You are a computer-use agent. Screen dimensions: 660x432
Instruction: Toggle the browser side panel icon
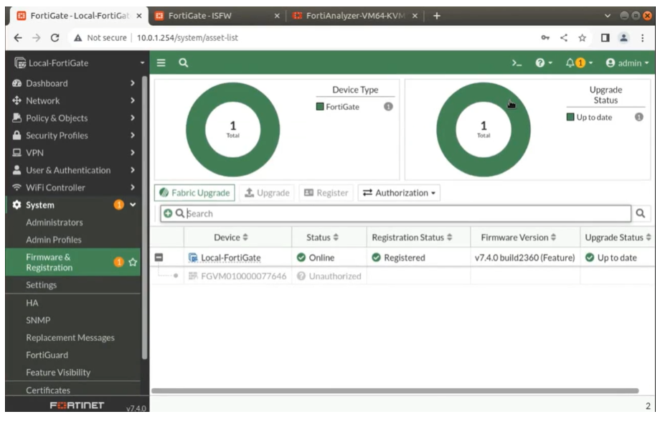pyautogui.click(x=605, y=37)
